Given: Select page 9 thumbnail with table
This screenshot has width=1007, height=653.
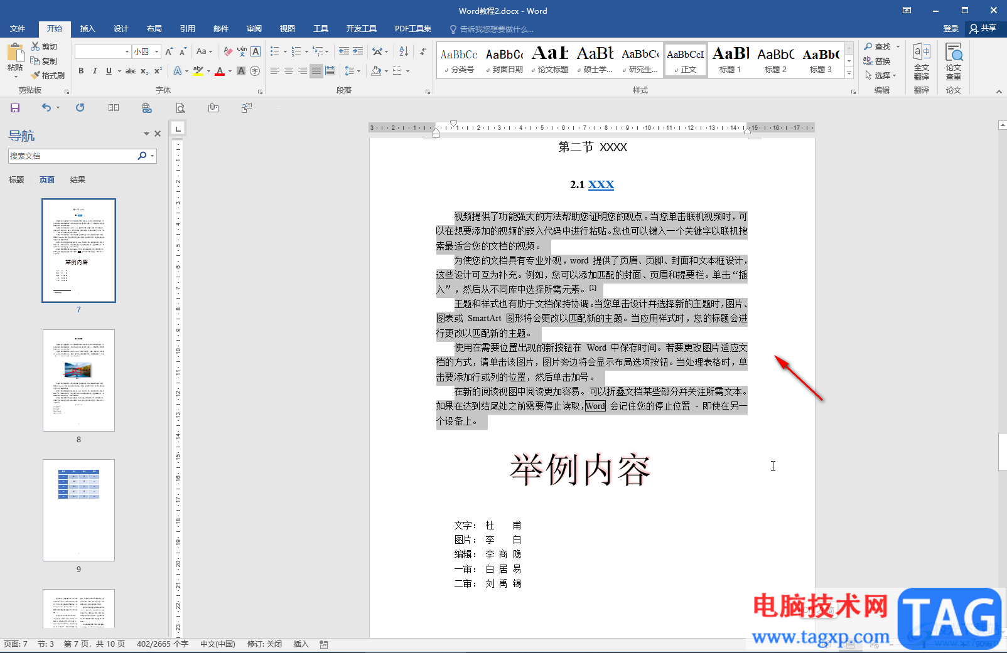Looking at the screenshot, I should click(x=78, y=510).
